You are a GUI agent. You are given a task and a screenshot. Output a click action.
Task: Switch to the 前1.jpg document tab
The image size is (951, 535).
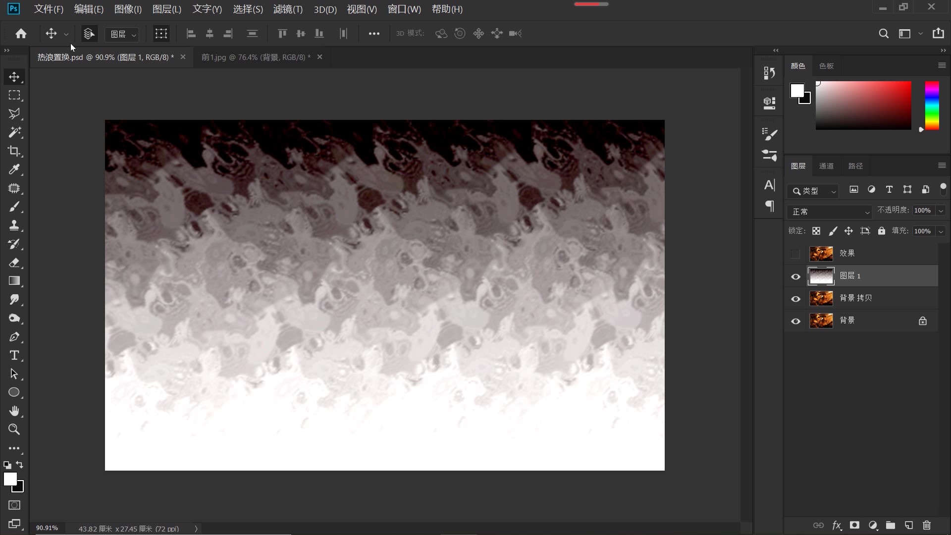pos(256,57)
